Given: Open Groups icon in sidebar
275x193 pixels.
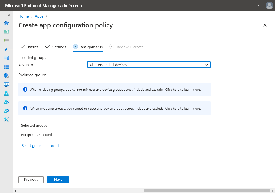Looking at the screenshot, I should (6, 102).
